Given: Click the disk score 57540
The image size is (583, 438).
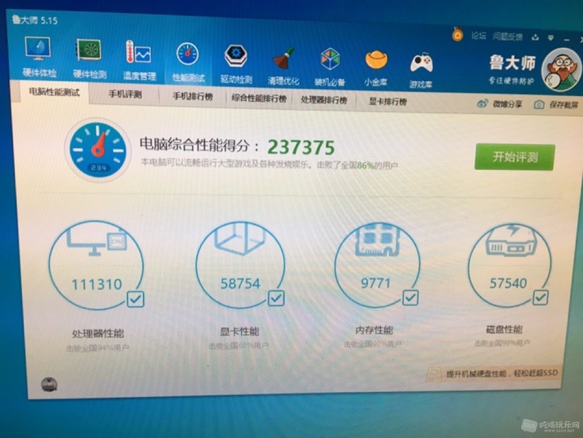Looking at the screenshot, I should click(x=508, y=283).
